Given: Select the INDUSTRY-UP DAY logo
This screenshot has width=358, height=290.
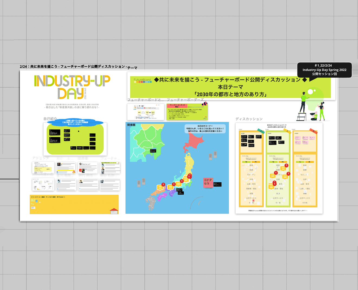Looking at the screenshot, I should (x=72, y=87).
